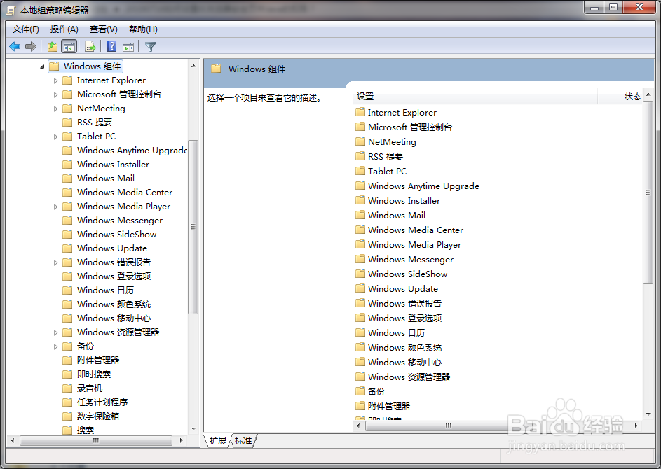Click the settings list scroll-up arrow

pyautogui.click(x=648, y=94)
